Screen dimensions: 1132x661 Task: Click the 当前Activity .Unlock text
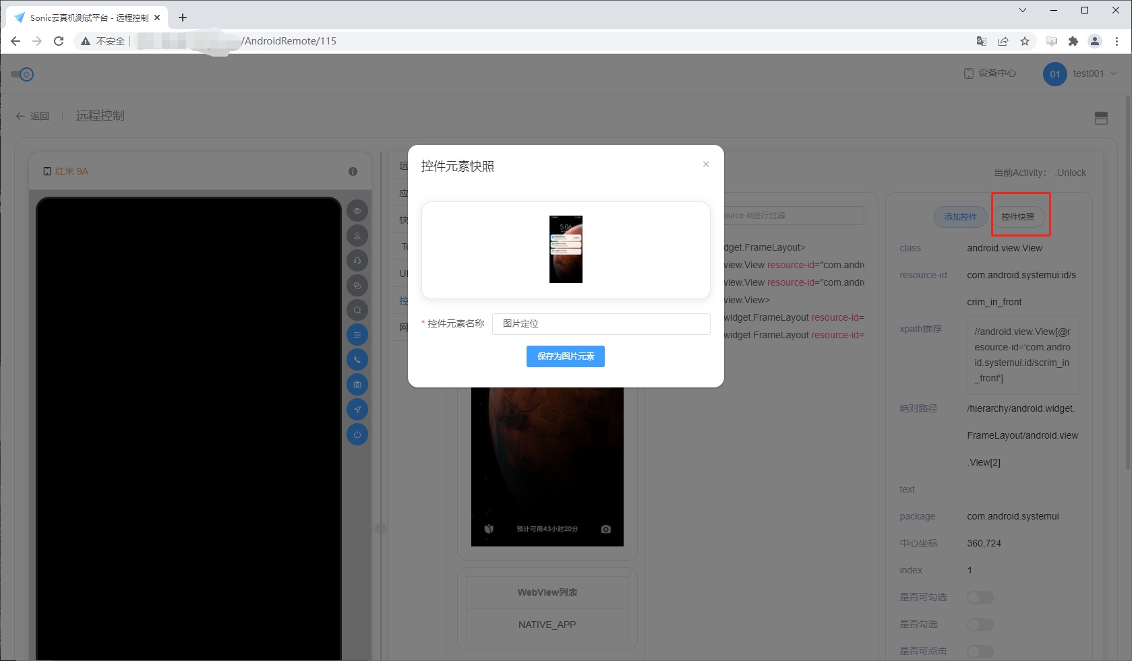click(1040, 172)
